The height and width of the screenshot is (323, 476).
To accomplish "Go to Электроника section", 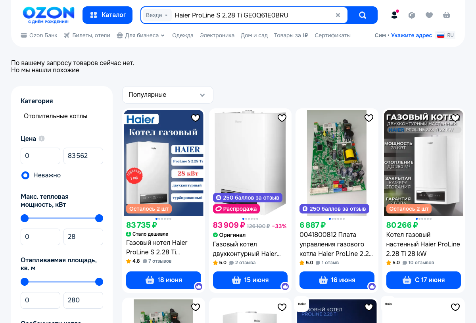I will coord(217,35).
